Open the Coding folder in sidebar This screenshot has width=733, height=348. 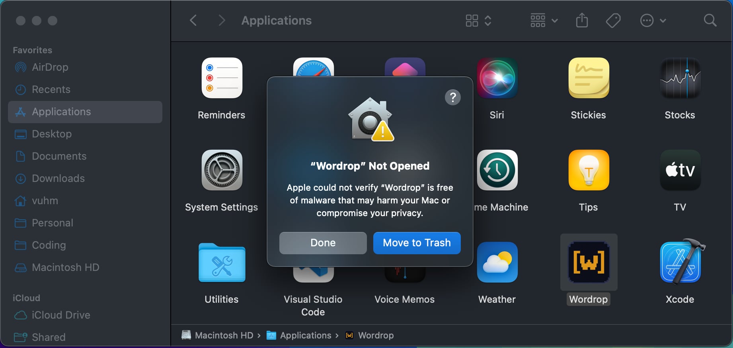coord(85,245)
